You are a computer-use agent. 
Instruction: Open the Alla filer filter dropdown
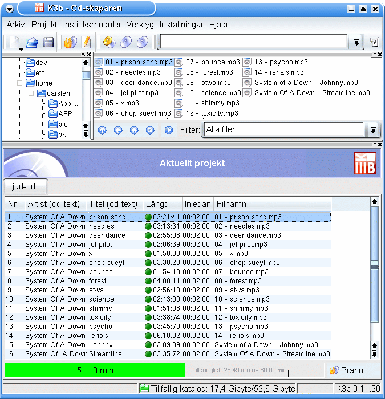click(372, 130)
